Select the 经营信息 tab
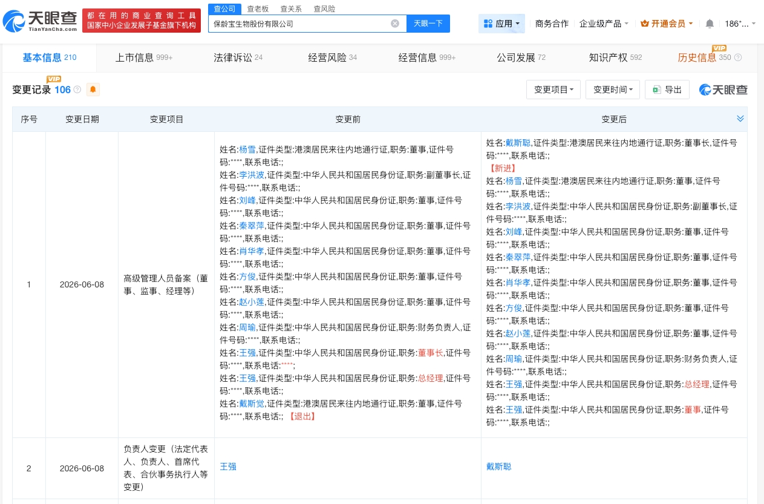 427,57
